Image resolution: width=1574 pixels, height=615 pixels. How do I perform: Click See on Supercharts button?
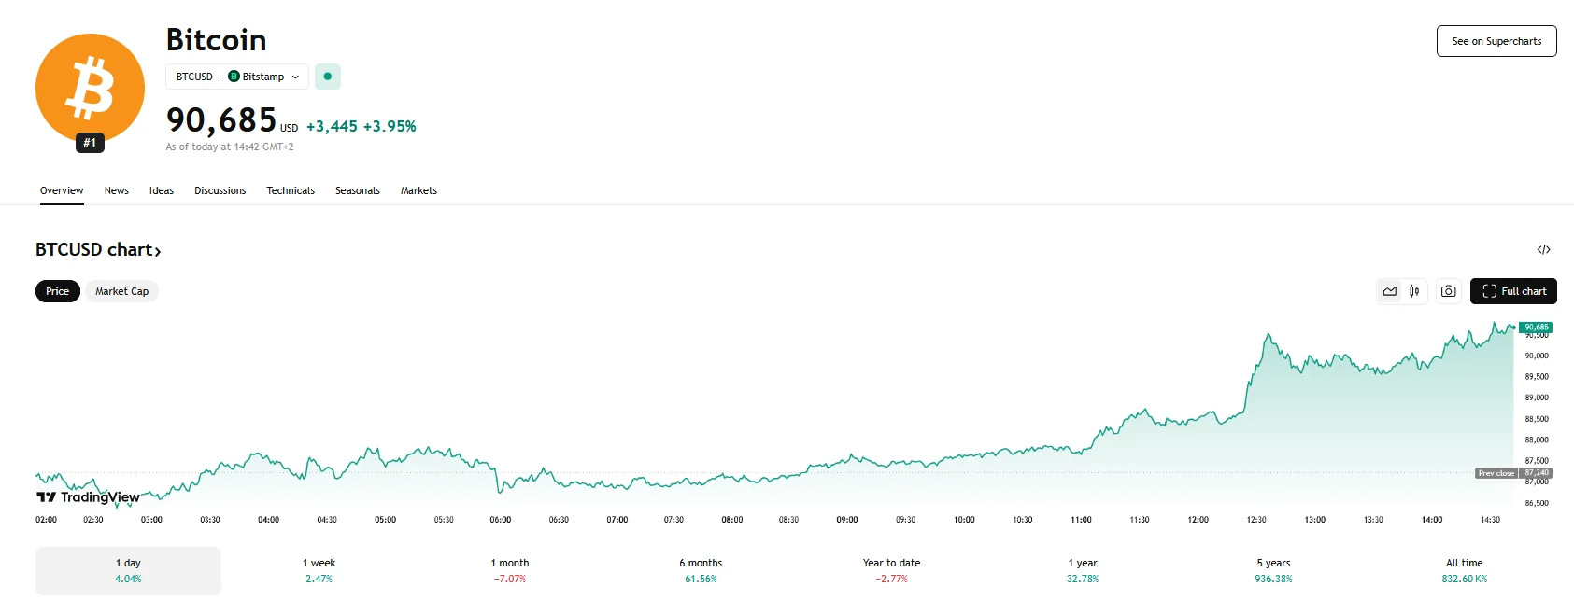click(x=1496, y=41)
